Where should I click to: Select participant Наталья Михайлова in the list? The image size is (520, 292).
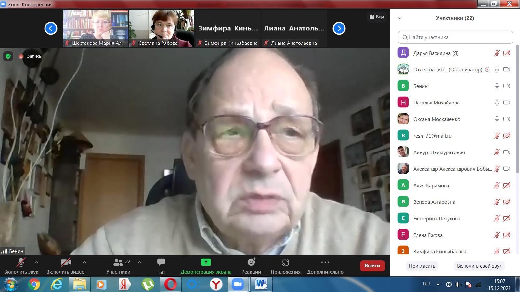pos(436,103)
